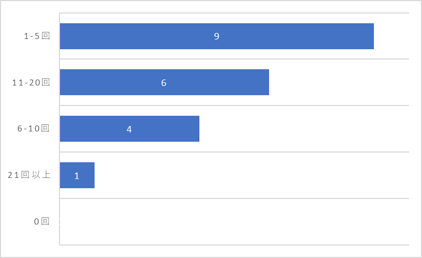This screenshot has width=422, height=258.
Task: Select the top border line of plot area
Action: coord(234,12)
